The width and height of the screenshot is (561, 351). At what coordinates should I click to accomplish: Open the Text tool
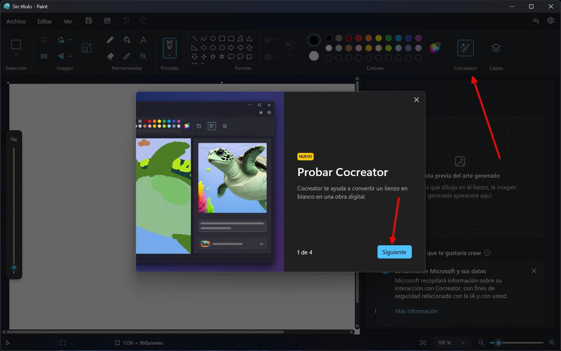coord(143,40)
